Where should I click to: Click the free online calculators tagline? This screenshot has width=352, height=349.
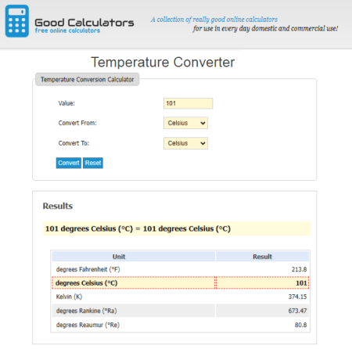point(67,31)
